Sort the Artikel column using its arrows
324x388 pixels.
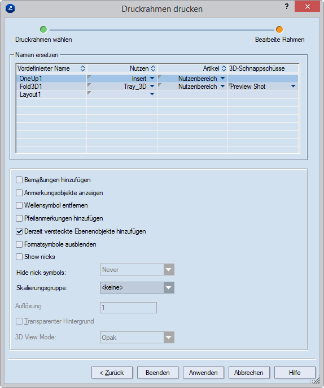pos(224,68)
